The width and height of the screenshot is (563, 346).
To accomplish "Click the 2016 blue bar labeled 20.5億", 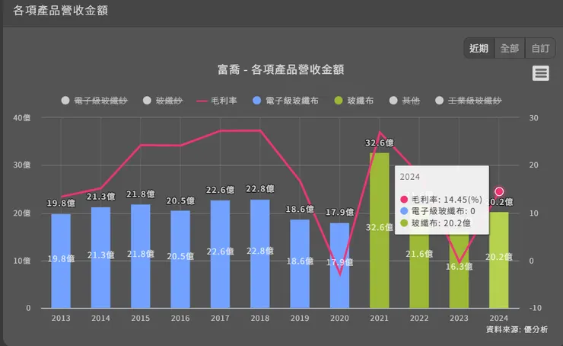I will click(x=180, y=259).
